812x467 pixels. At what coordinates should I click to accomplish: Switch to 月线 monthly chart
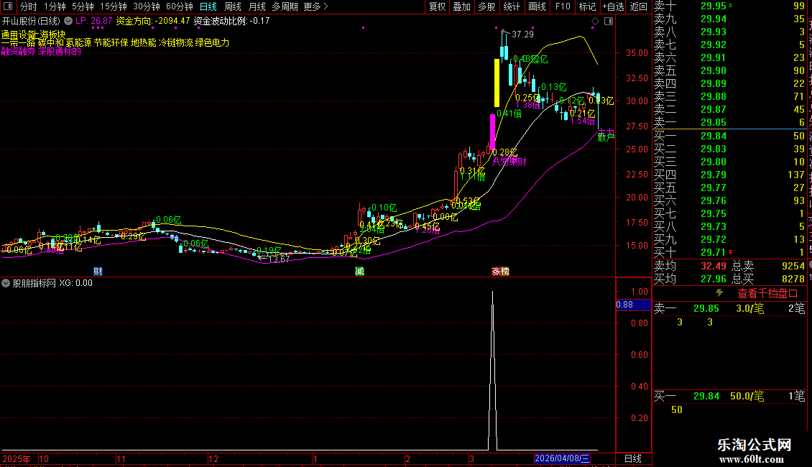point(257,6)
